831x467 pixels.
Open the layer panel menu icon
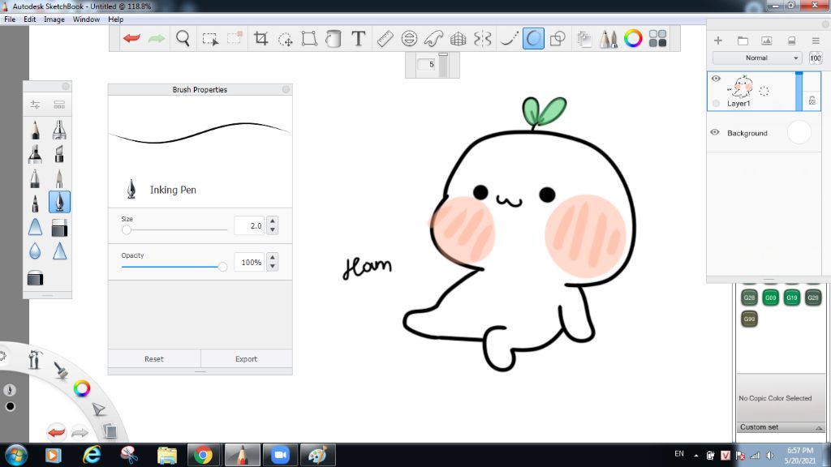tap(816, 41)
